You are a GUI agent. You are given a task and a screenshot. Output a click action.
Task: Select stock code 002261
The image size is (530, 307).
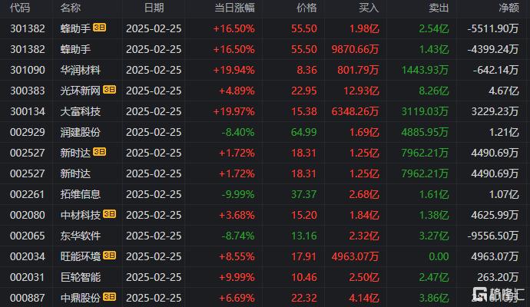tap(28, 194)
